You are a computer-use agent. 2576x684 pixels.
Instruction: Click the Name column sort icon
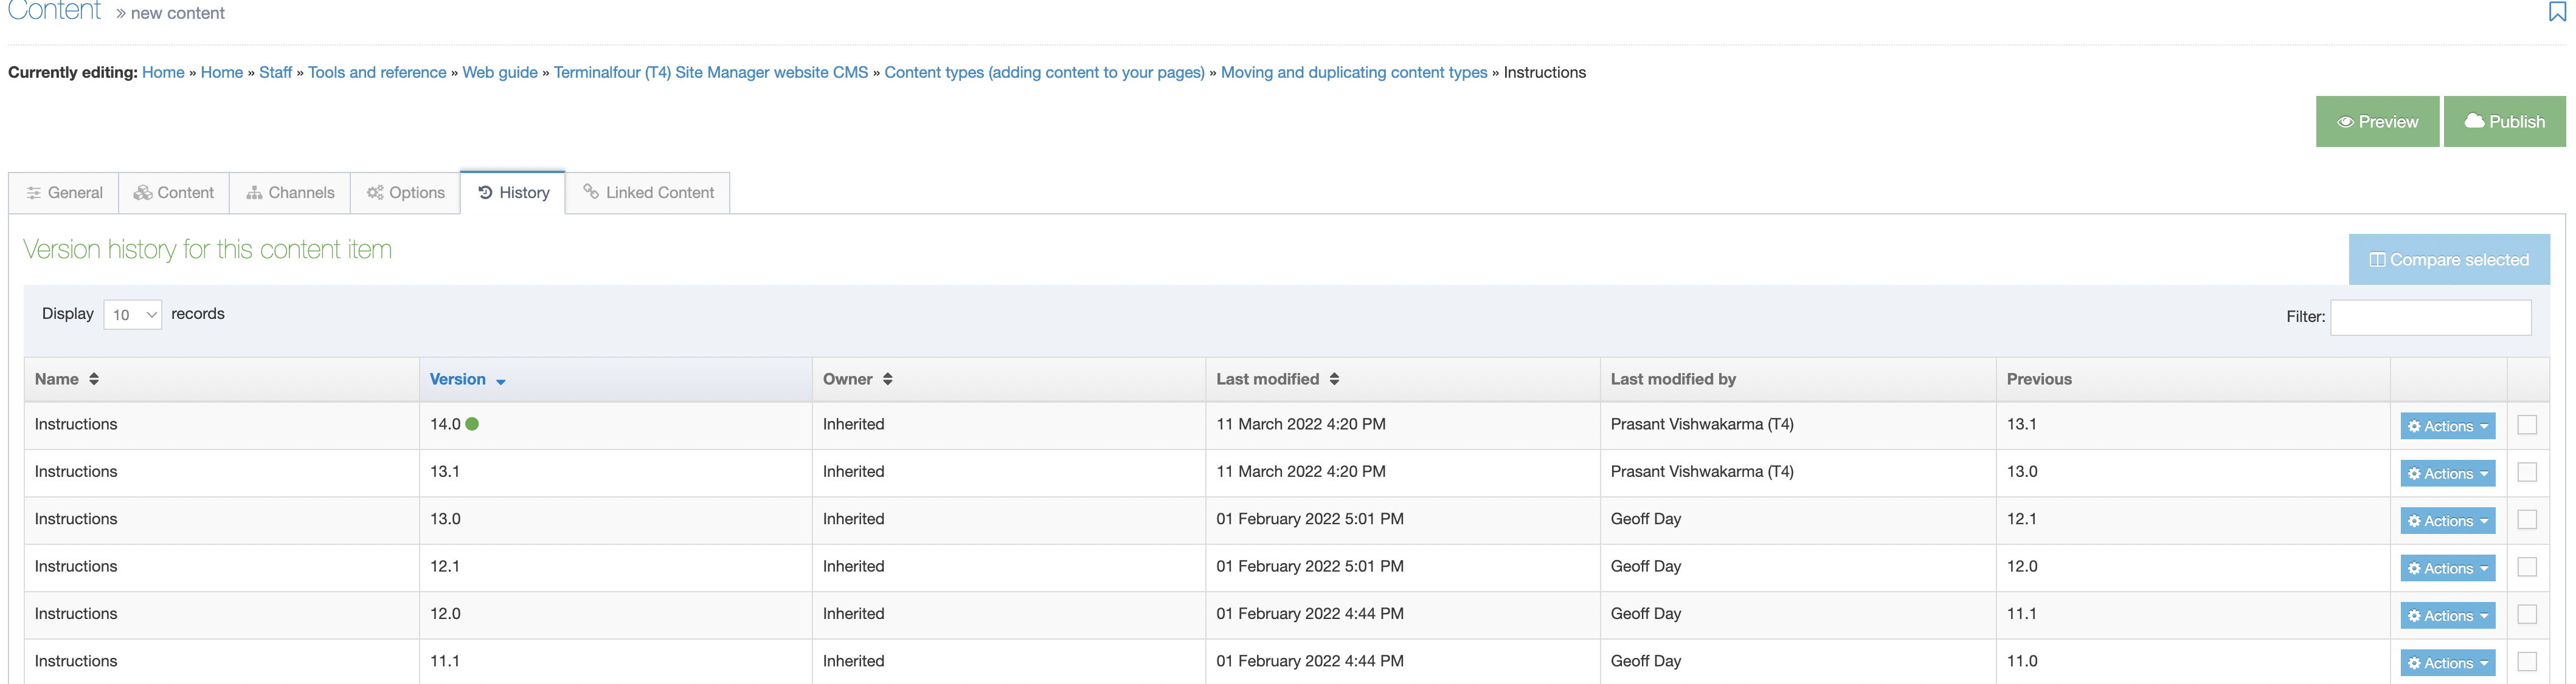pyautogui.click(x=94, y=380)
